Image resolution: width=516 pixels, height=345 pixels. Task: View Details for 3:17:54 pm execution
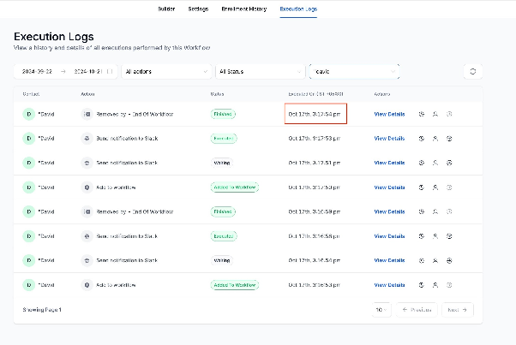coord(389,114)
